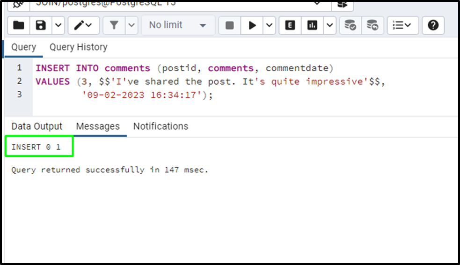This screenshot has height=265, width=460.
Task: Click the Save File floppy icon
Action: click(41, 25)
